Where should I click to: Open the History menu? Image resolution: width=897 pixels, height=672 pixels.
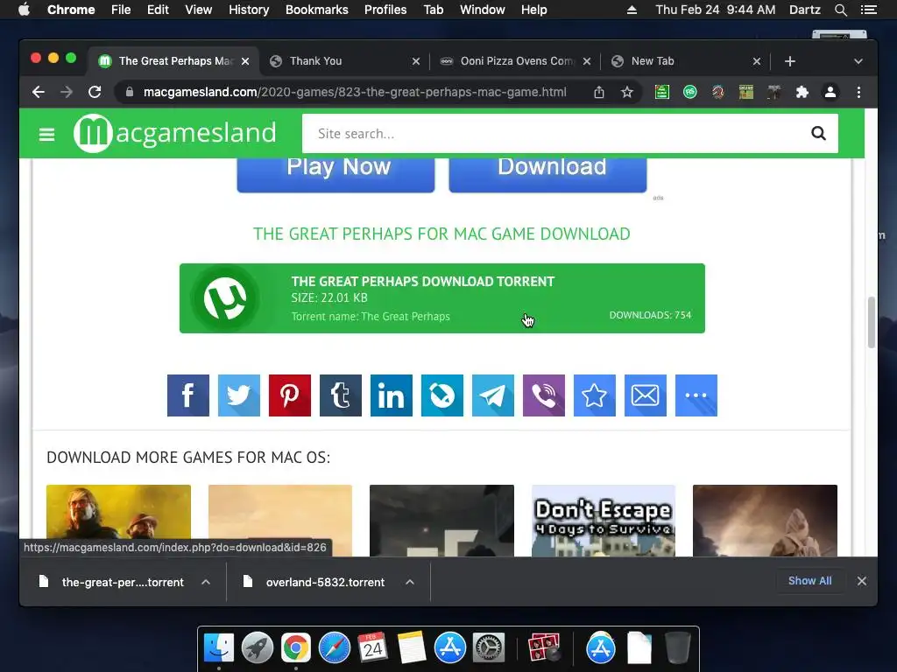click(249, 10)
